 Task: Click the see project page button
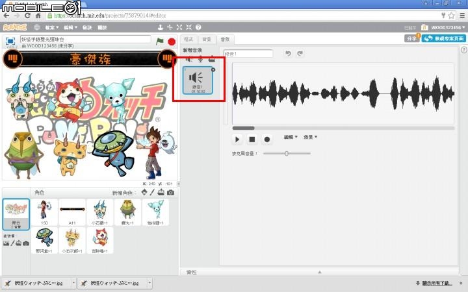point(444,38)
